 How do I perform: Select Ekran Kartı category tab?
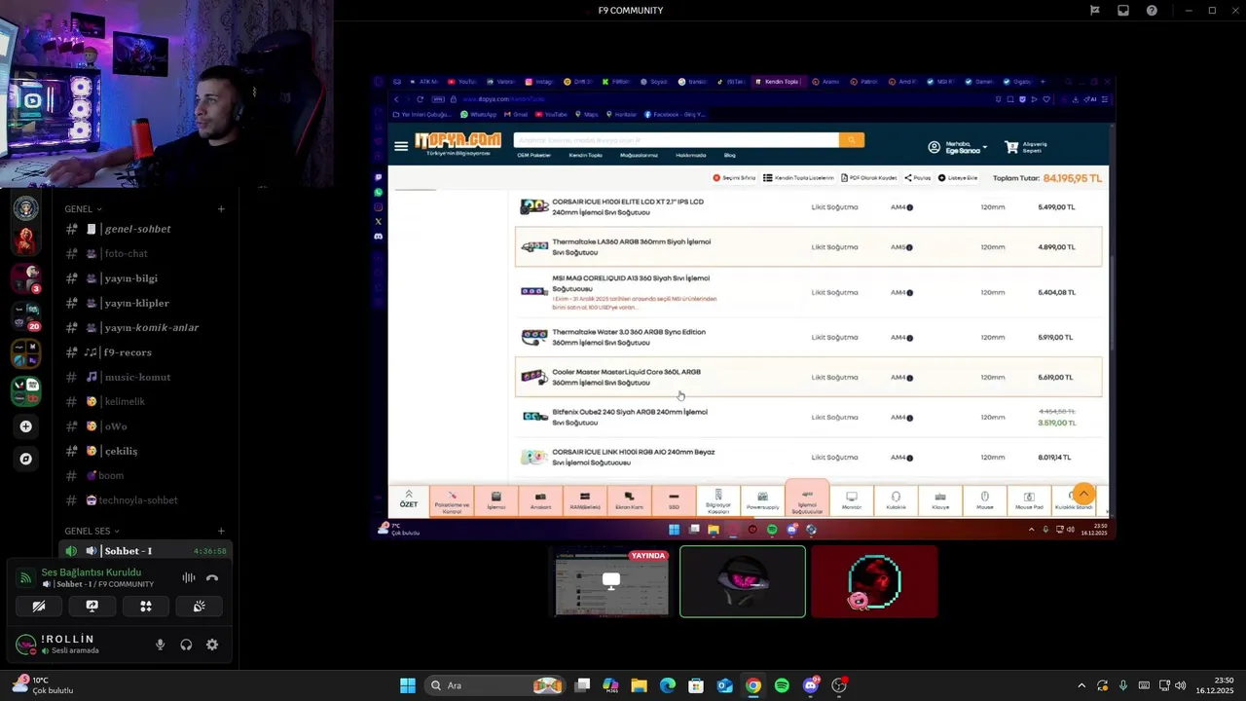[629, 500]
